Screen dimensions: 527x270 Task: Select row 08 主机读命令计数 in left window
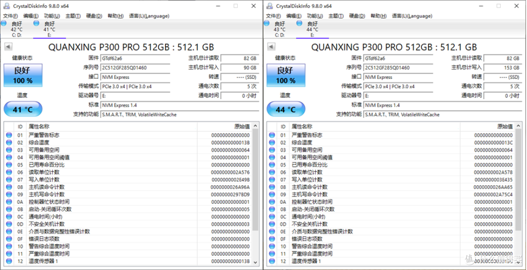pos(128,187)
